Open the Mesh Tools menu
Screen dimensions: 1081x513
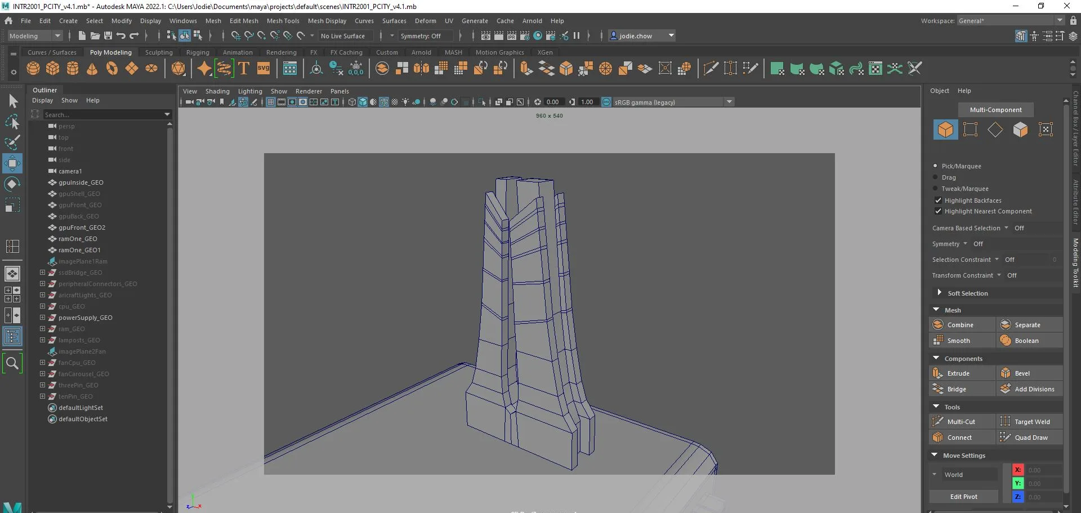click(x=283, y=21)
